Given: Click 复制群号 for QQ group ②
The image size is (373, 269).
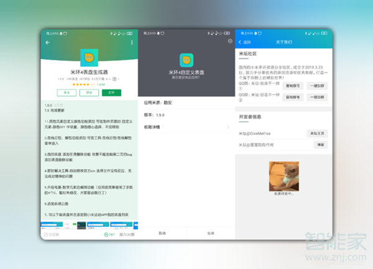Looking at the screenshot, I should 293,97.
